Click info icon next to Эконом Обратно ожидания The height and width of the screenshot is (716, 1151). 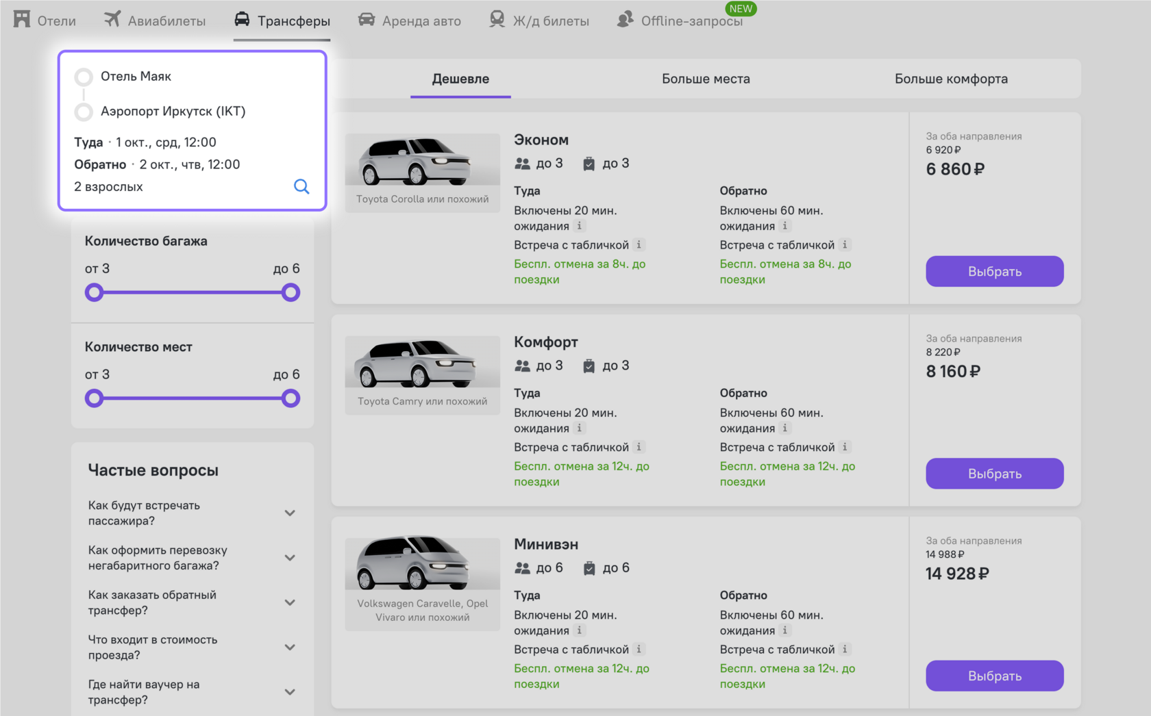tap(785, 226)
